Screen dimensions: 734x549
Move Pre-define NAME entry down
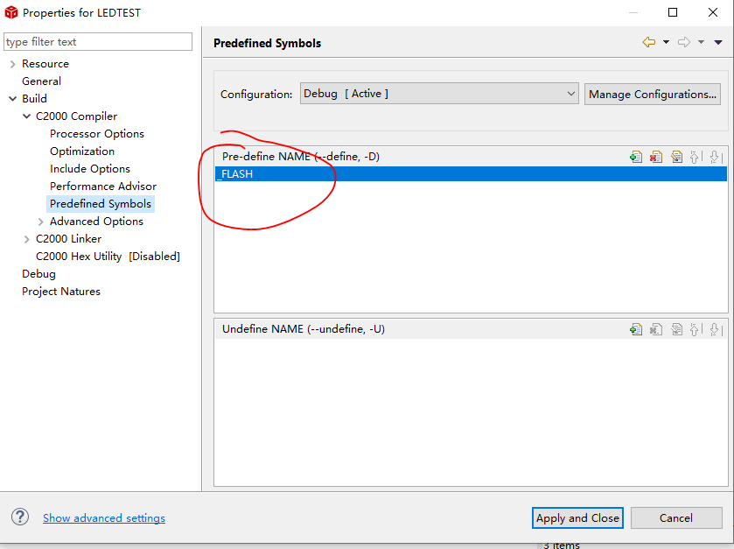pyautogui.click(x=715, y=157)
